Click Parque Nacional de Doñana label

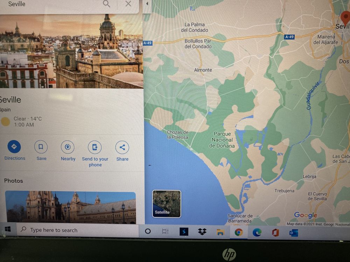point(222,140)
